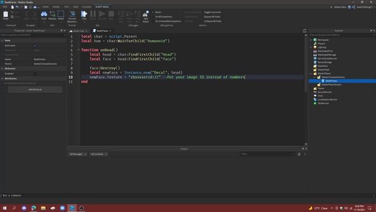Collapse the Attributes properties section
376x212 pixels.
[2, 78]
